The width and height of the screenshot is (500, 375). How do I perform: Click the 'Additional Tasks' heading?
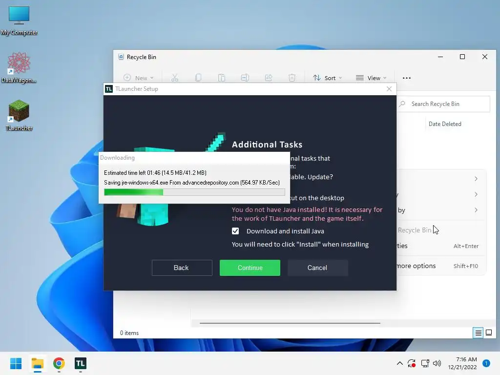(x=267, y=145)
